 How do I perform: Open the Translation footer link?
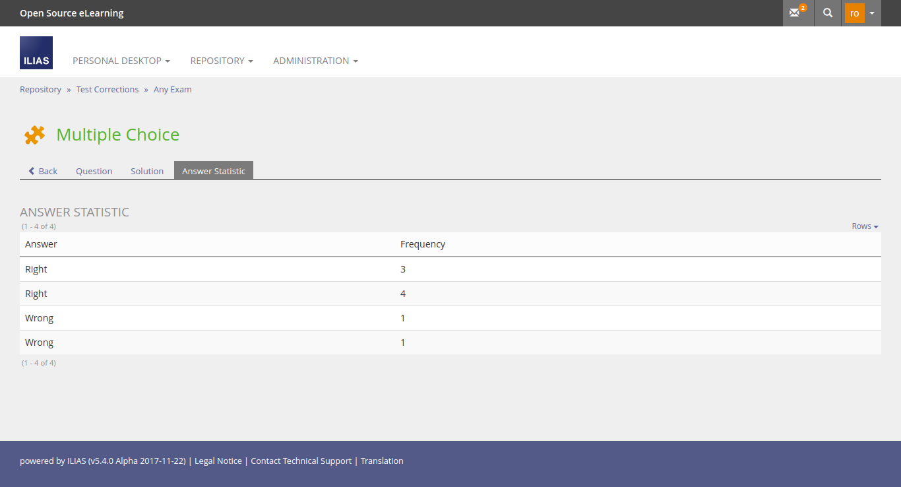(x=382, y=461)
